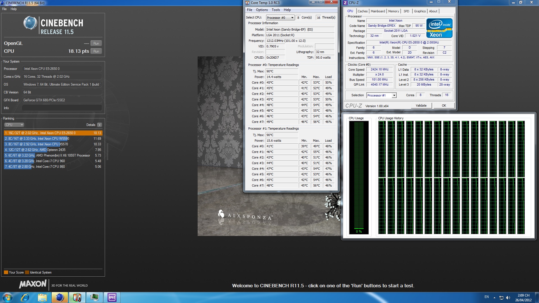Select ranking entry Xeon E5-2650 18.13
The width and height of the screenshot is (539, 303).
click(x=53, y=133)
